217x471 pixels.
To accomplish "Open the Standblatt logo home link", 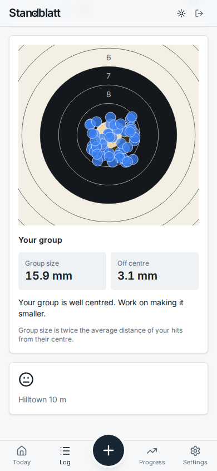I will (x=34, y=13).
